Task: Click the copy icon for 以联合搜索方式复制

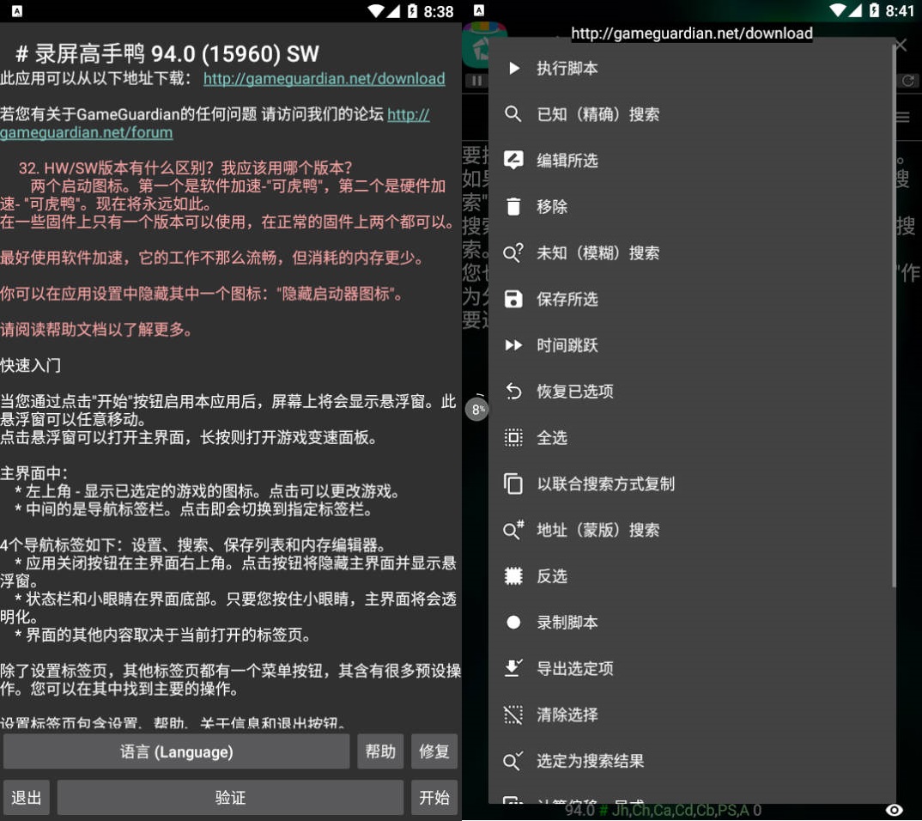Action: pyautogui.click(x=513, y=483)
